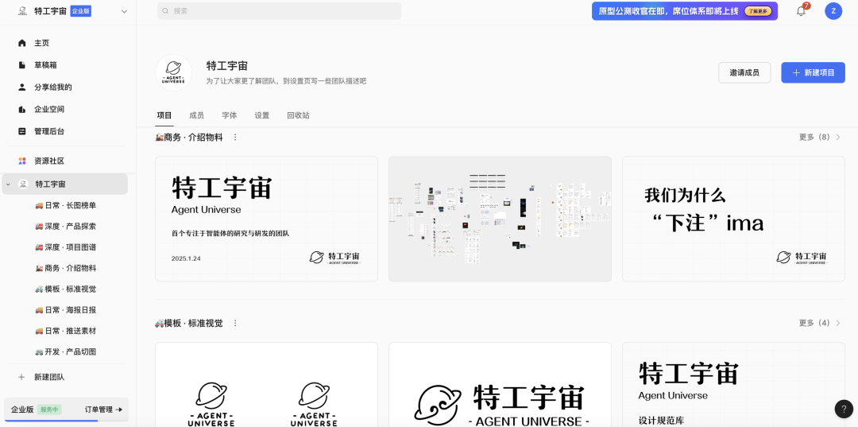Click the search magnifier icon
Viewport: 858px width, 427px height.
[166, 11]
